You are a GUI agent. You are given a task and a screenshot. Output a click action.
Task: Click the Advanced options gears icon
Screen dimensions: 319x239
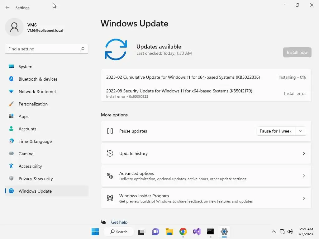[110, 176]
